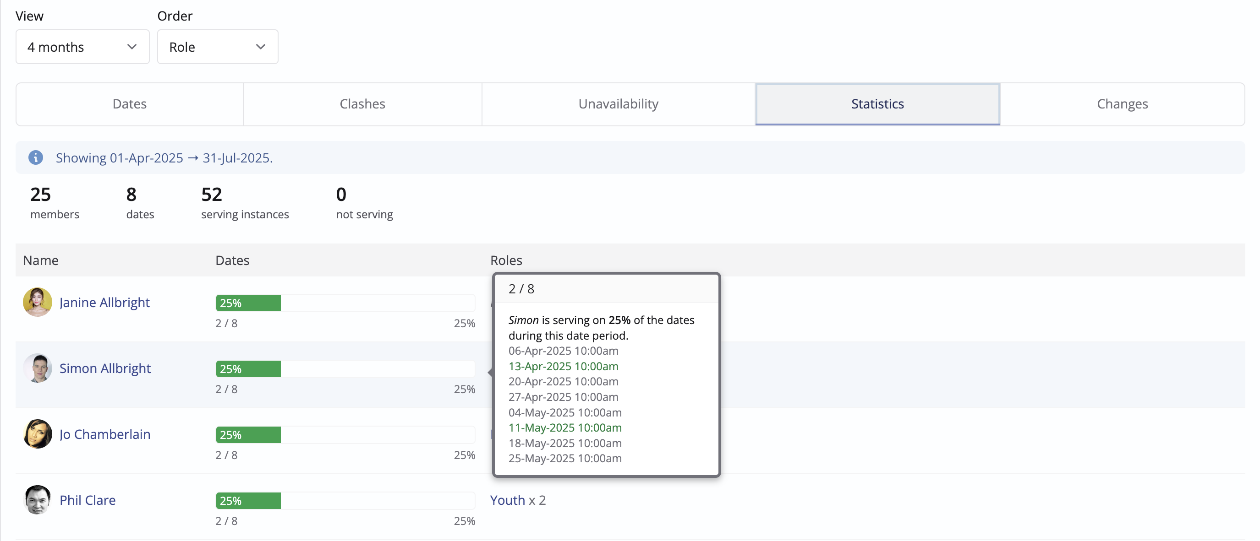Viewport: 1260px width, 541px height.
Task: Go to the Changes tab
Action: [1122, 104]
